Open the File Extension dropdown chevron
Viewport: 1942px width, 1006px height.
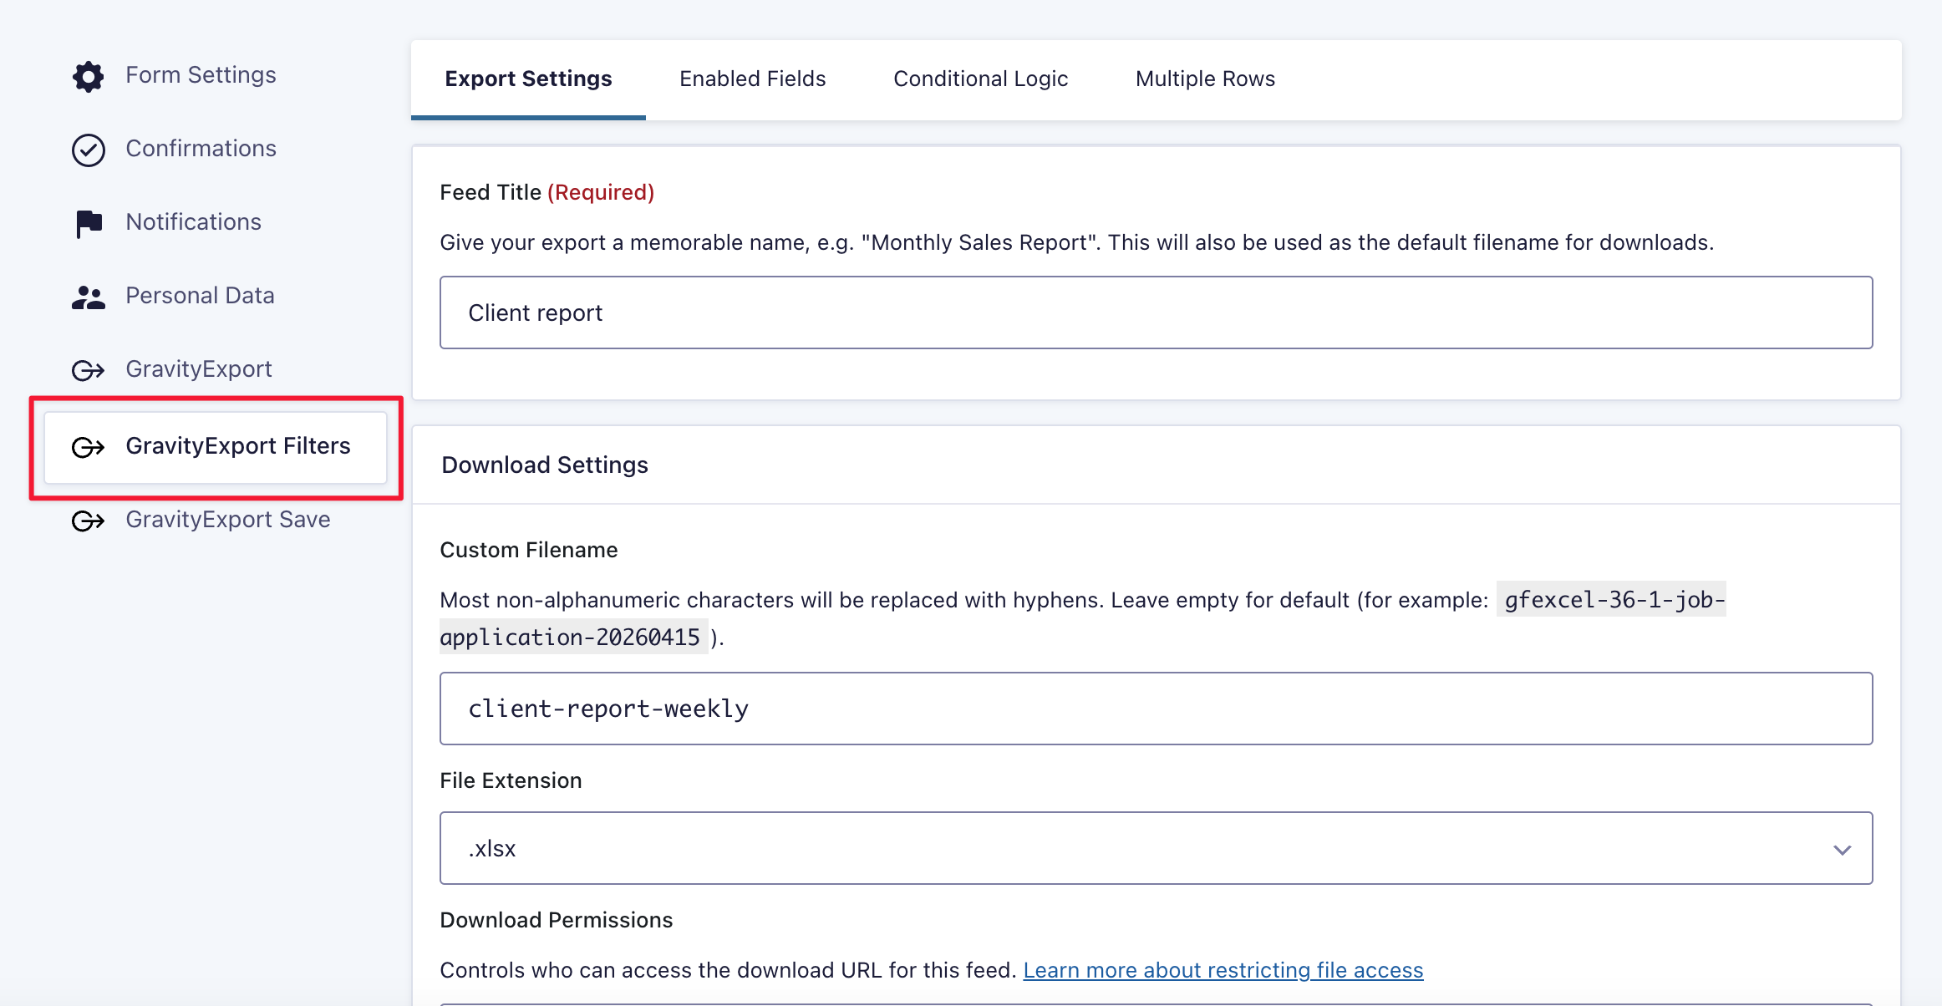[x=1842, y=849]
